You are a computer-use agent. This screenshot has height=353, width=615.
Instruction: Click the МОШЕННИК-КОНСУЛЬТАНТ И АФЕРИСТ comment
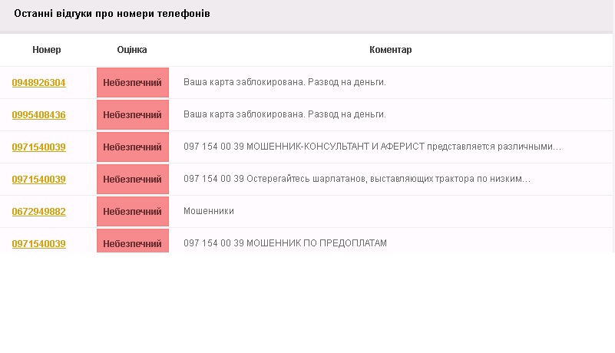click(x=372, y=147)
